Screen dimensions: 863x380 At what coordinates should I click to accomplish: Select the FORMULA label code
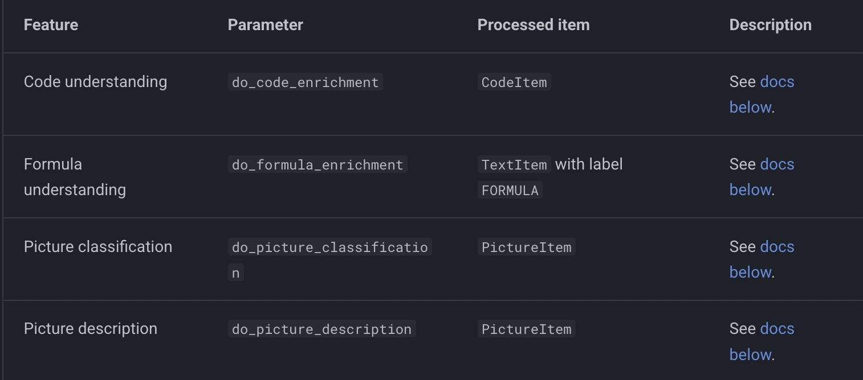click(x=510, y=190)
